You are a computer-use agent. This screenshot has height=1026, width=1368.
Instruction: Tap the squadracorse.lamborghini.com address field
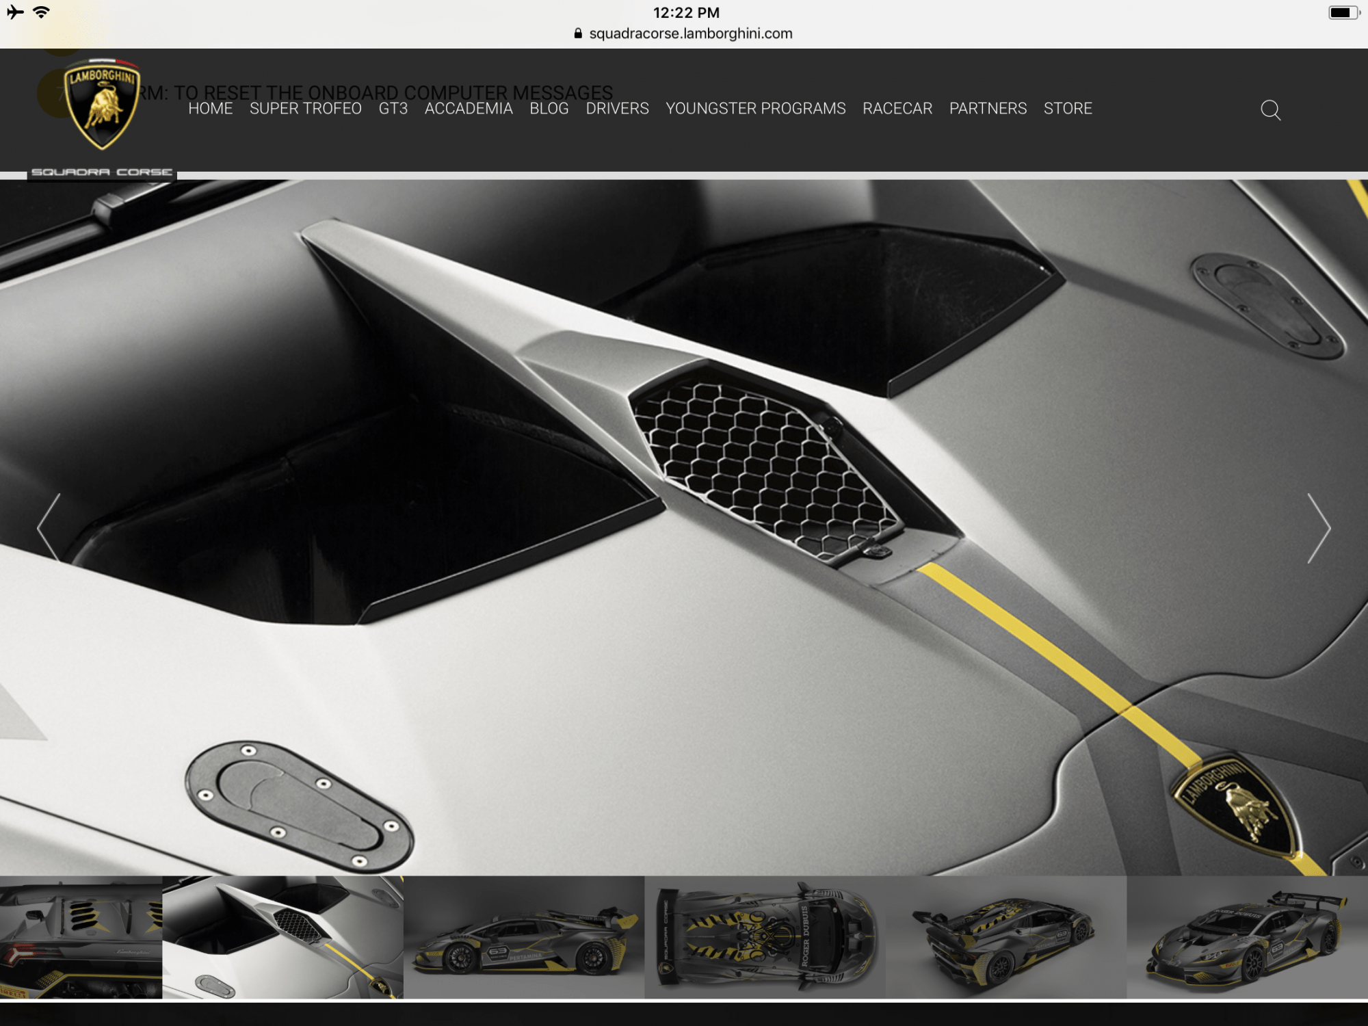point(690,34)
